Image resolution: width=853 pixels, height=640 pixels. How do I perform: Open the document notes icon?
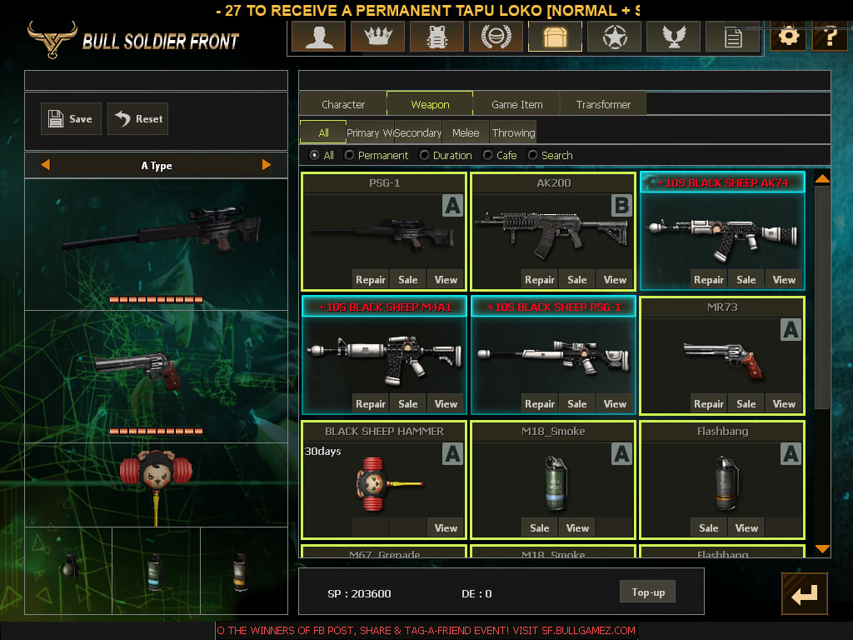click(x=732, y=37)
